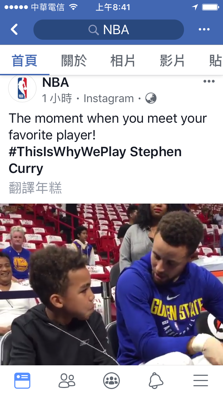
Task: Open the hamburger menu icon
Action: point(200,381)
